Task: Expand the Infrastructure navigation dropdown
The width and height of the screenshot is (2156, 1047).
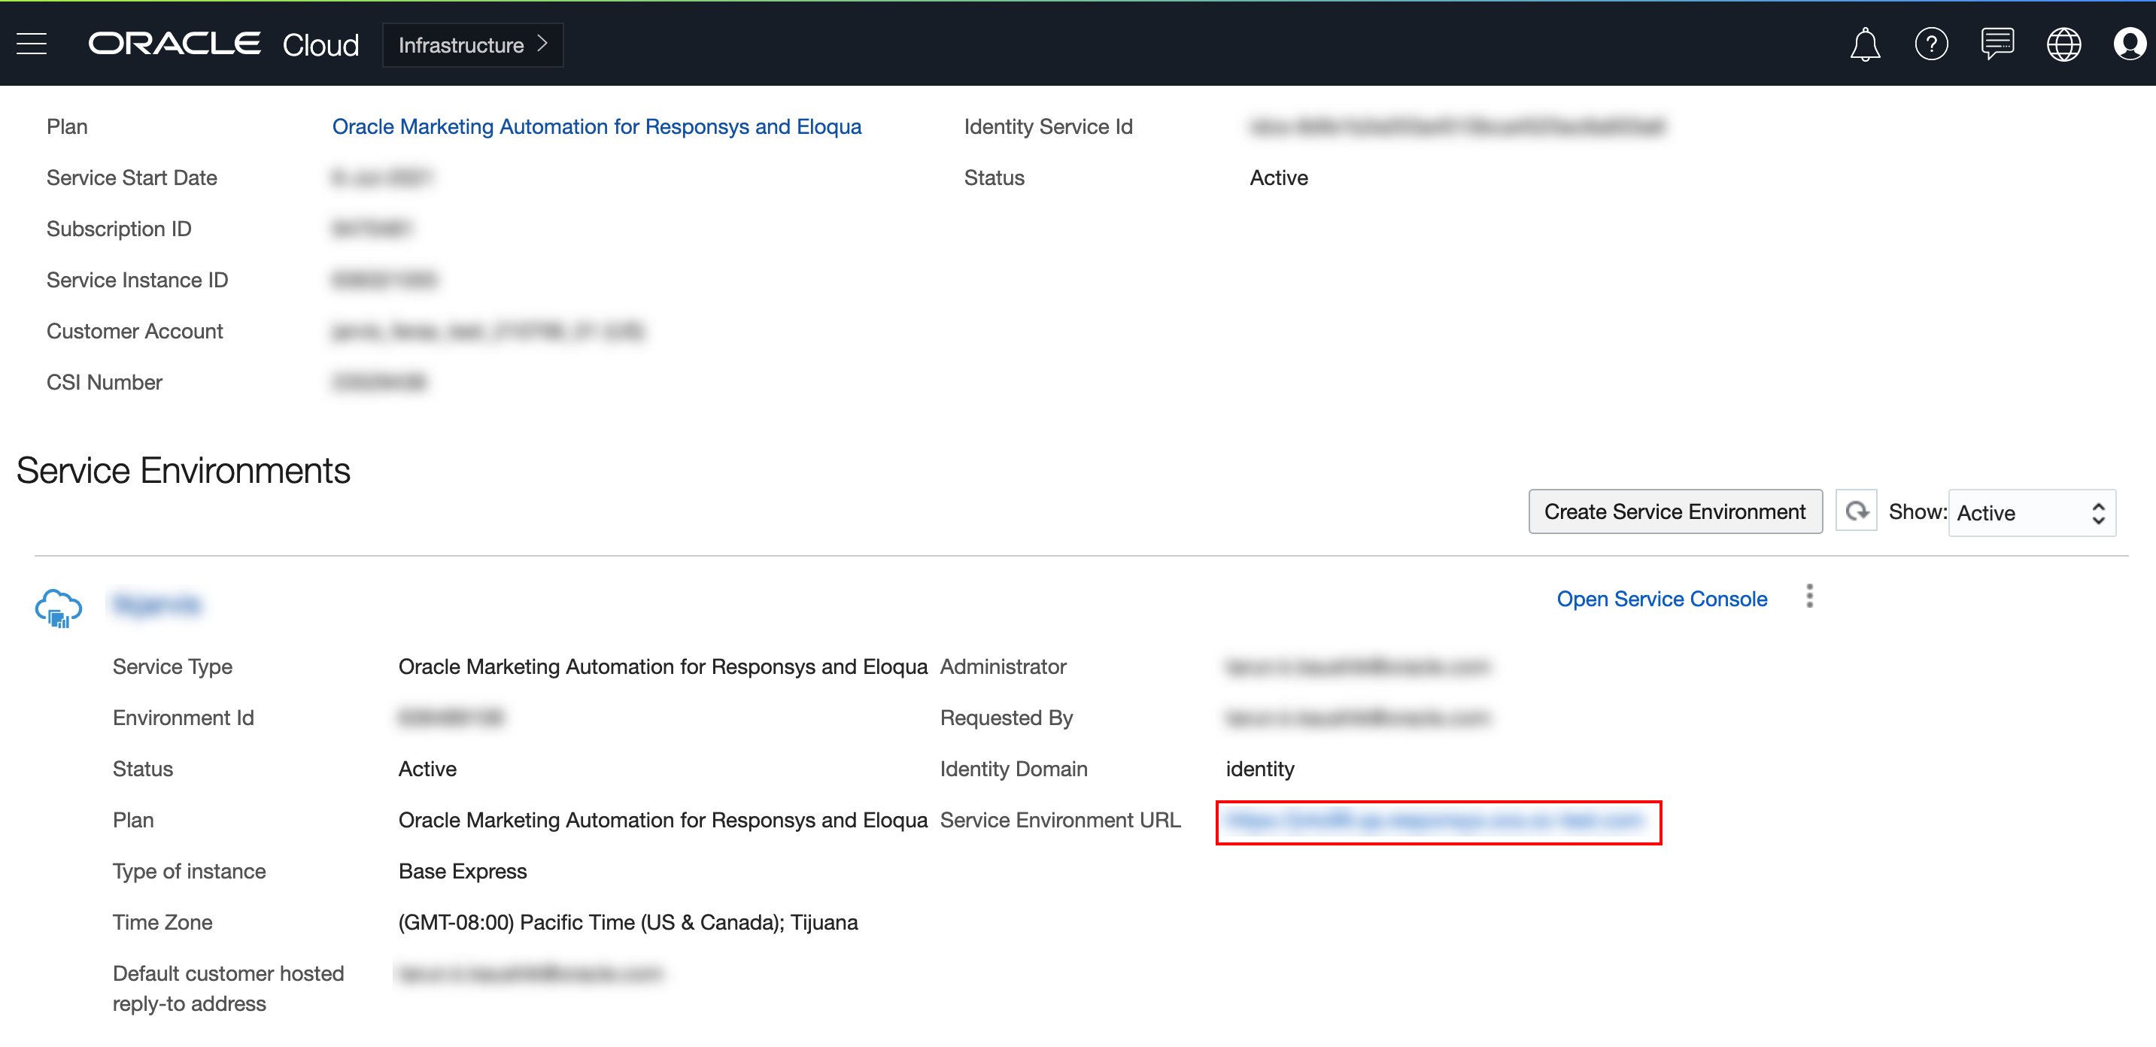Action: pyautogui.click(x=472, y=45)
